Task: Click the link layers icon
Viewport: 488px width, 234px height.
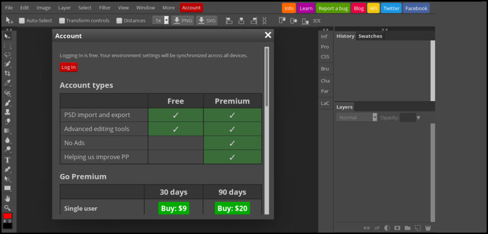Action: click(367, 228)
